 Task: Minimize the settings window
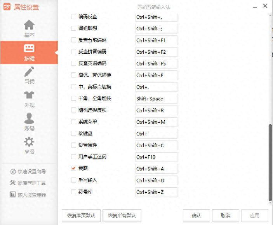point(255,7)
